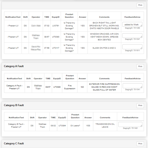Image resolution: width=148 pixels, height=148 pixels.
Task: Click 'Fire Suppression' question cell
Action: pyautogui.click(x=70, y=87)
